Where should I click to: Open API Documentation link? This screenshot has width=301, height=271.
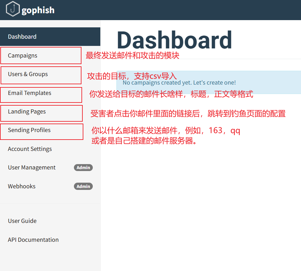pos(33,240)
